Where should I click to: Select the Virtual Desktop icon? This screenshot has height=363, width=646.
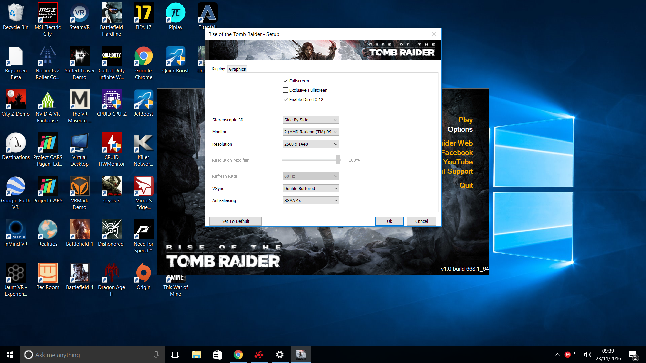click(x=79, y=150)
